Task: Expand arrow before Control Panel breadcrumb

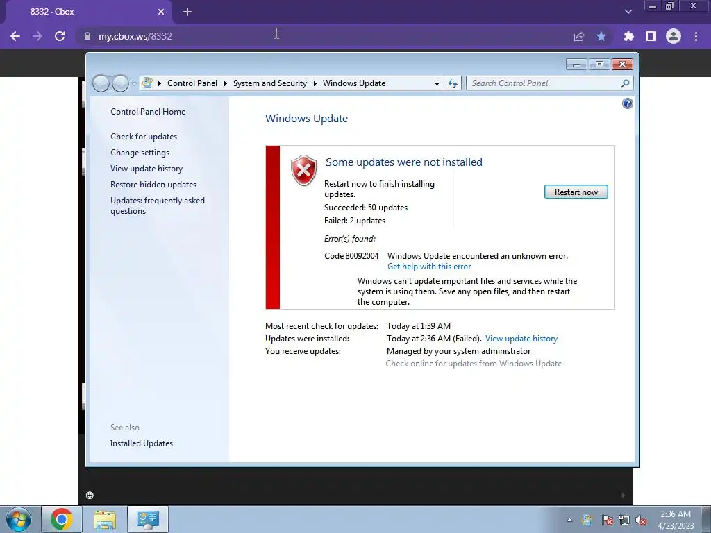Action: [160, 83]
